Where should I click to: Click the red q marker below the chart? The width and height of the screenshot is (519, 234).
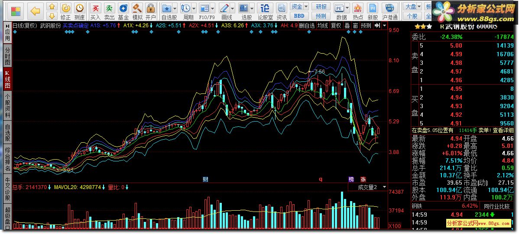pos(321,180)
